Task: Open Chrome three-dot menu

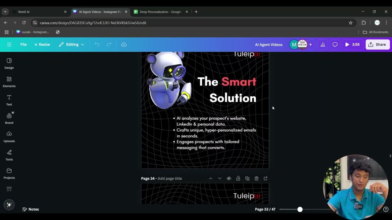Action: (x=386, y=23)
